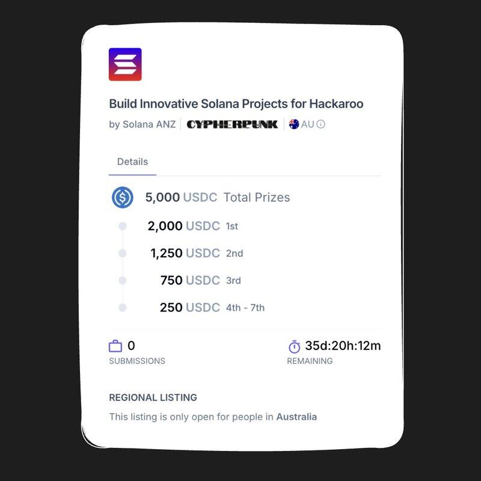Click the Australian flag icon

tap(294, 124)
